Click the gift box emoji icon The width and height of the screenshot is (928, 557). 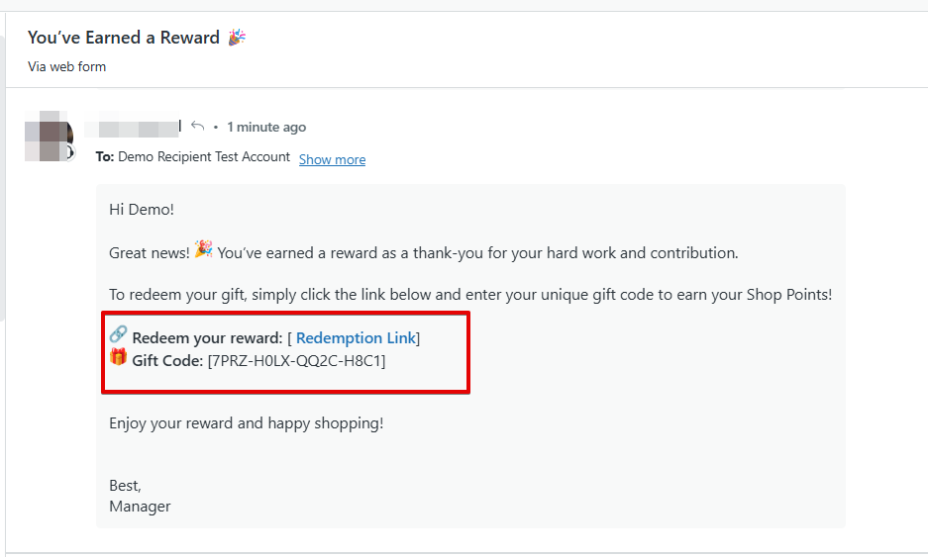[119, 358]
